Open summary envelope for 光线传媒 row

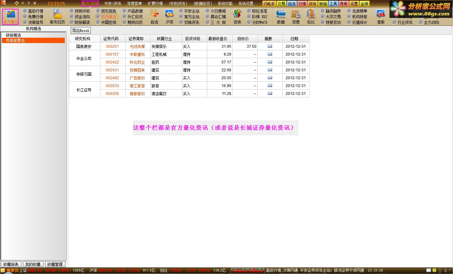[270, 46]
